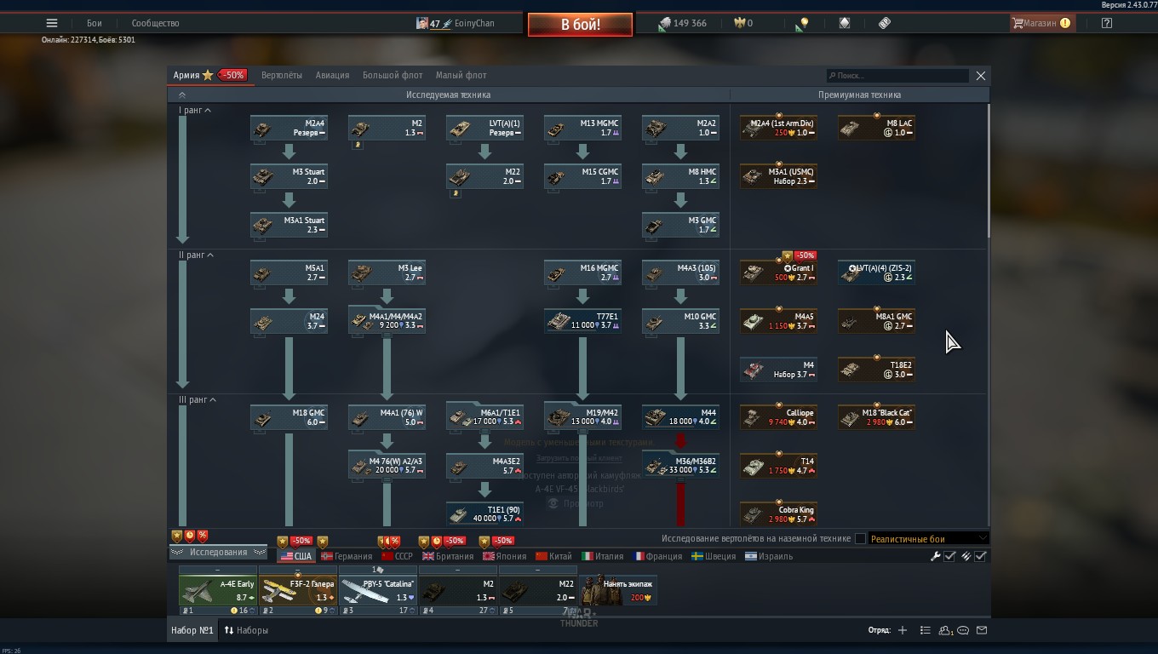Switch to the Большой флот tab
Viewport: 1158px width, 654px height.
click(393, 75)
